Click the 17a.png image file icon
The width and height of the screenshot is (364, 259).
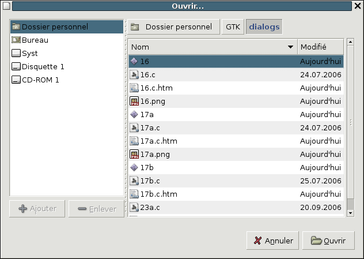point(134,154)
